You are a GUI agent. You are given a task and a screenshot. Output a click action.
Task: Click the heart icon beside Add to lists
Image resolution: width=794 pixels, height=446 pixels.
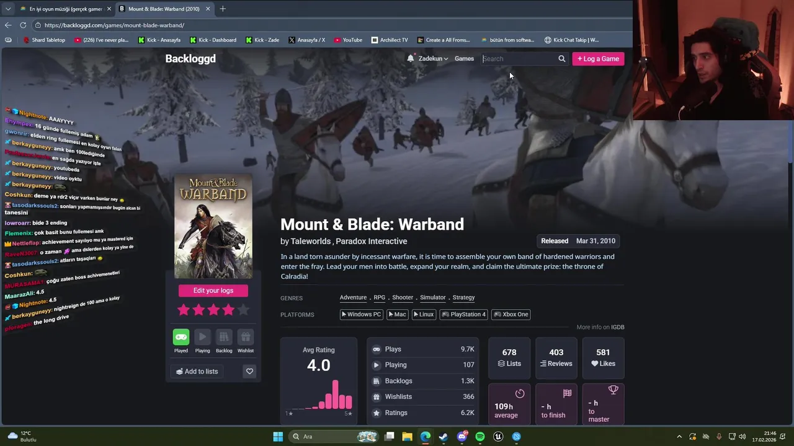pyautogui.click(x=249, y=371)
